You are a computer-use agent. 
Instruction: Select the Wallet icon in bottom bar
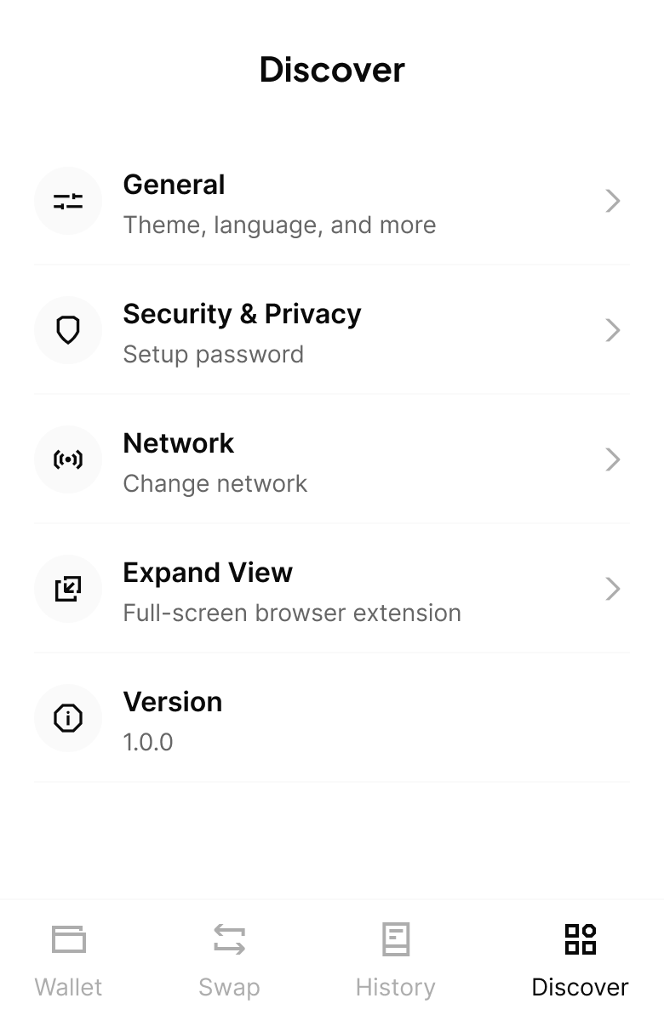[x=69, y=939]
